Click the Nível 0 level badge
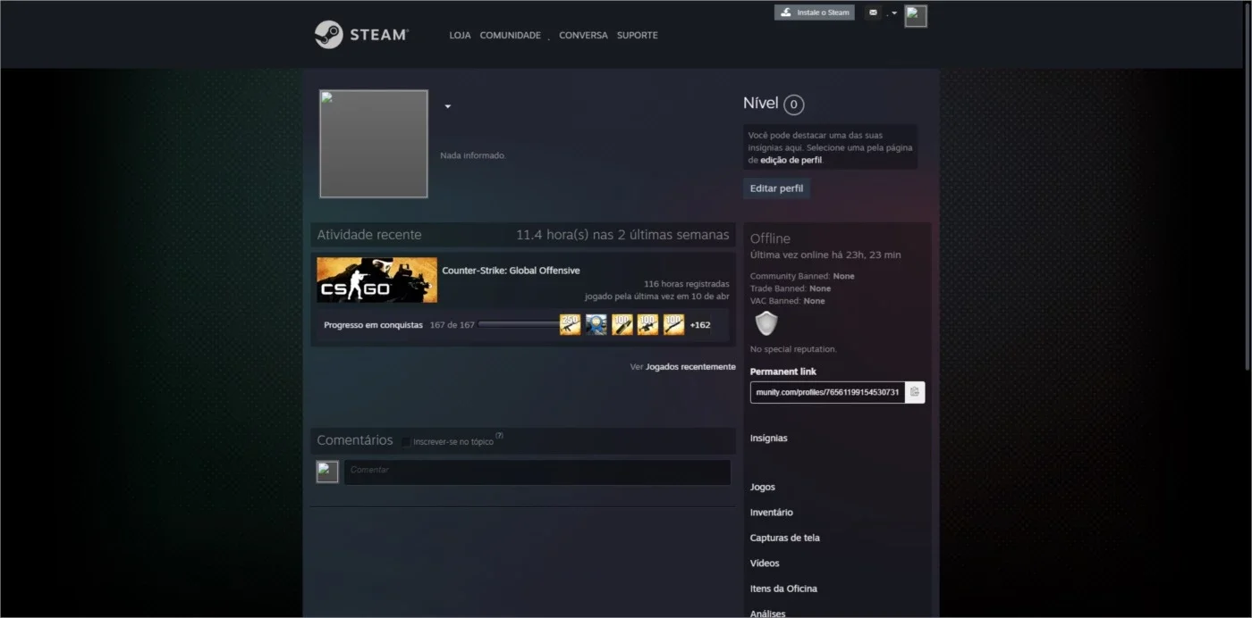 click(793, 104)
